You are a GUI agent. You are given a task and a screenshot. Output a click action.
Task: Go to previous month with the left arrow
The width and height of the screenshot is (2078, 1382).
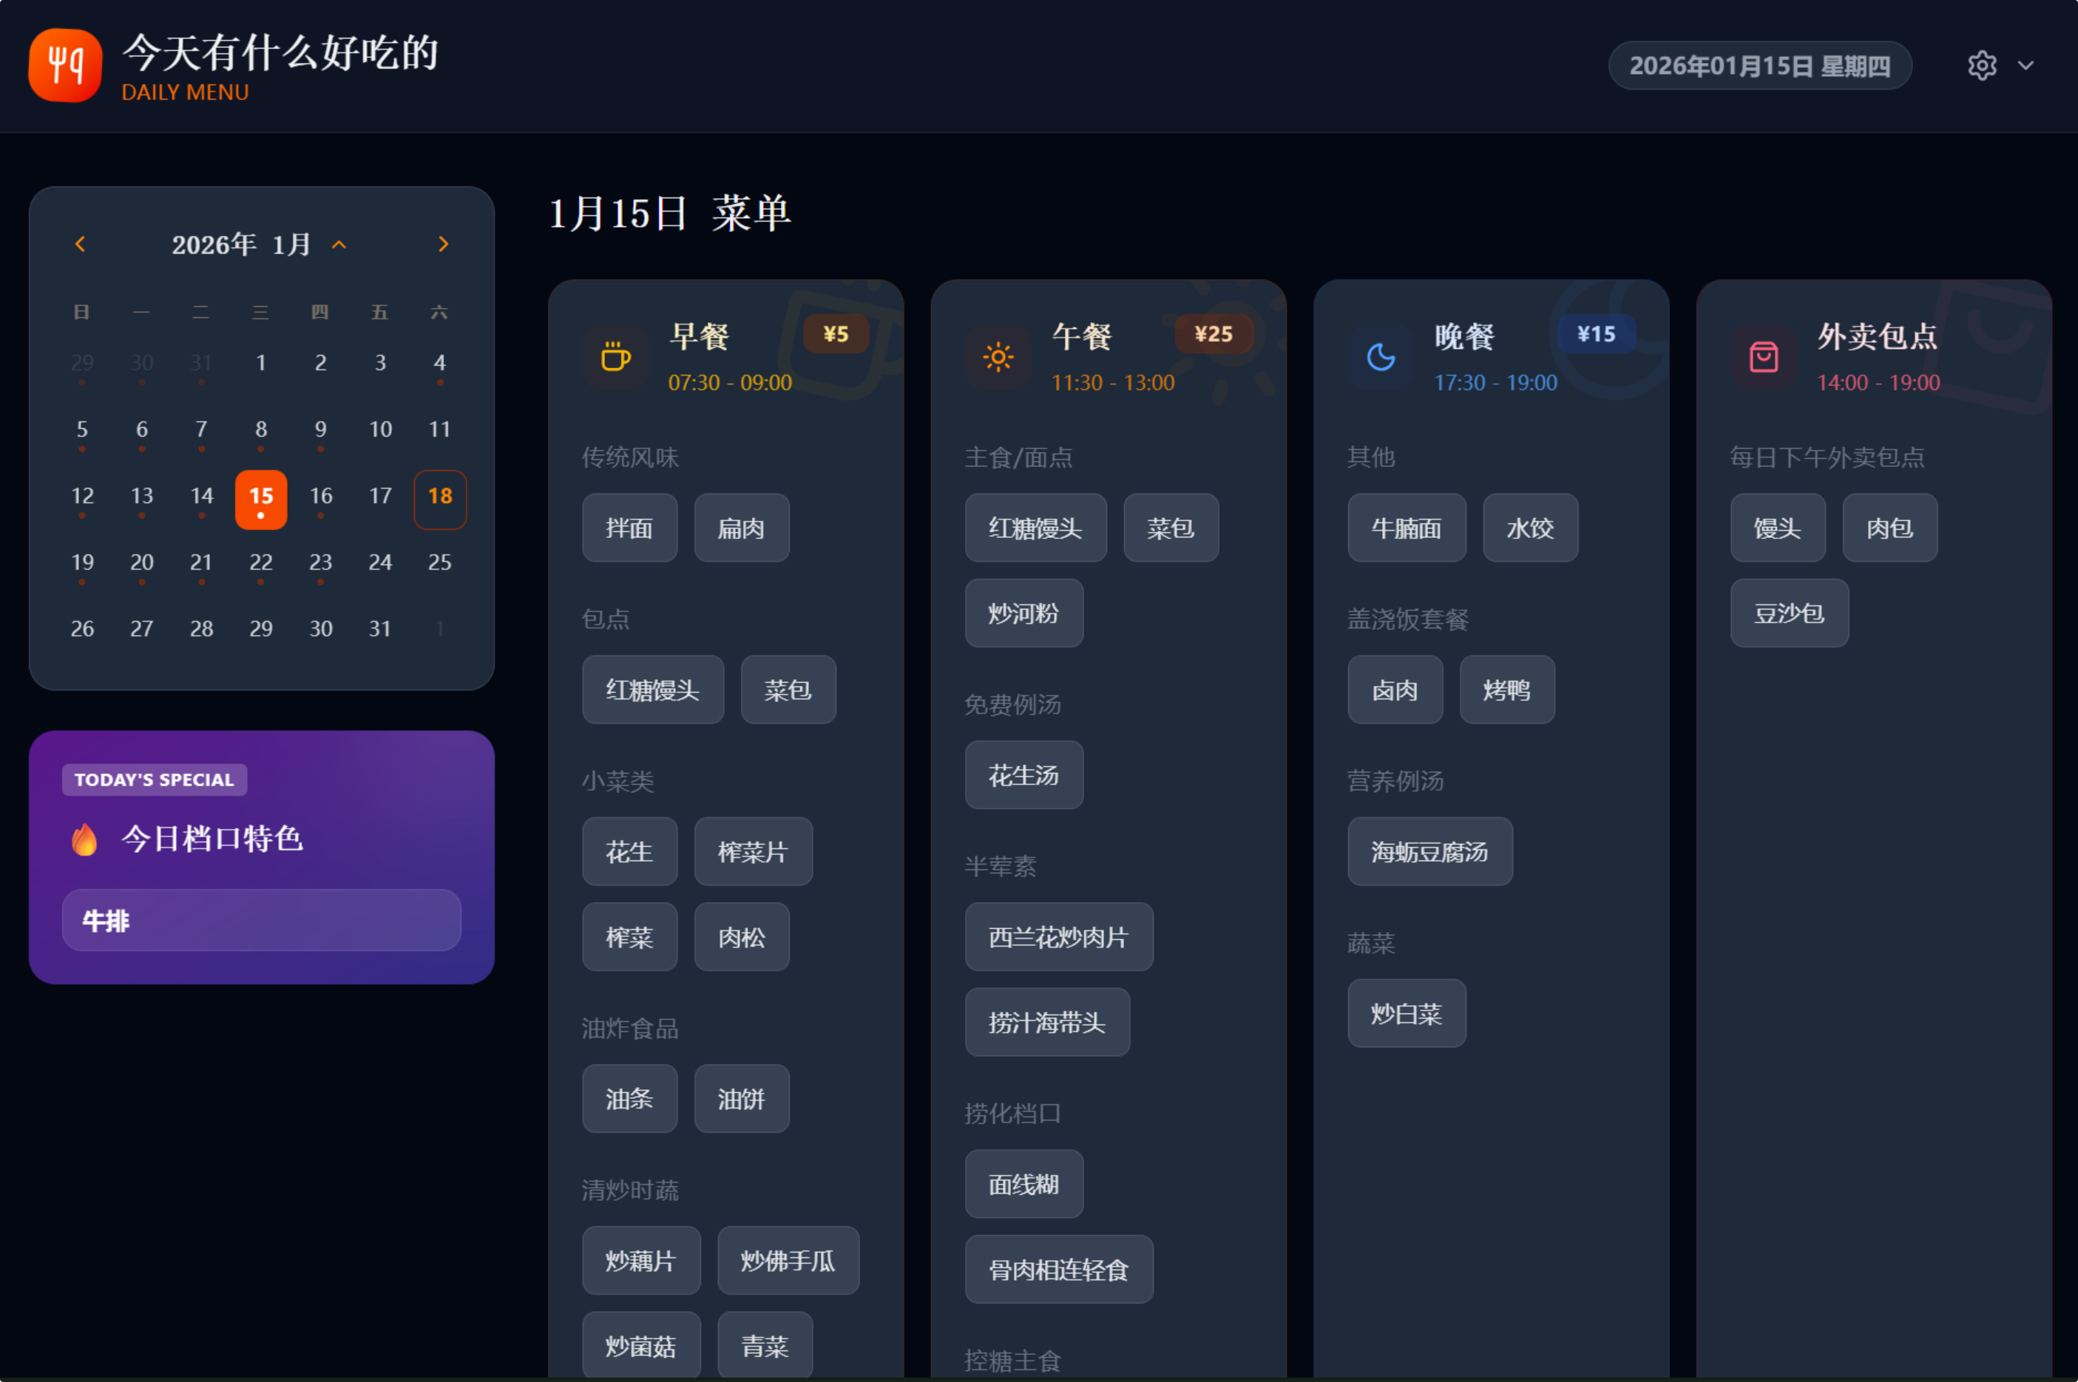(81, 244)
